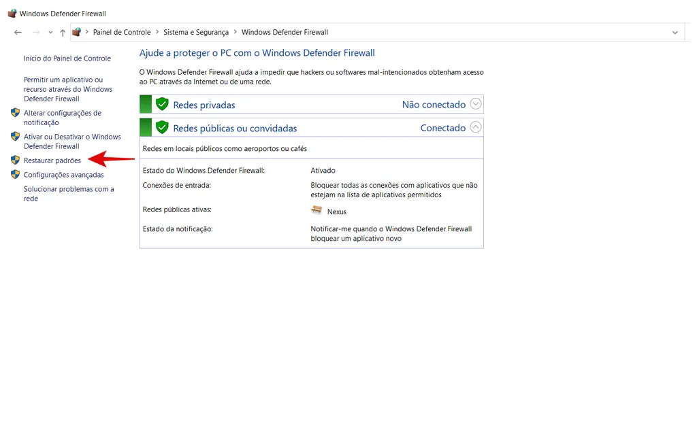Open Alterar configurações de notificação
This screenshot has width=697, height=440.
(x=62, y=118)
